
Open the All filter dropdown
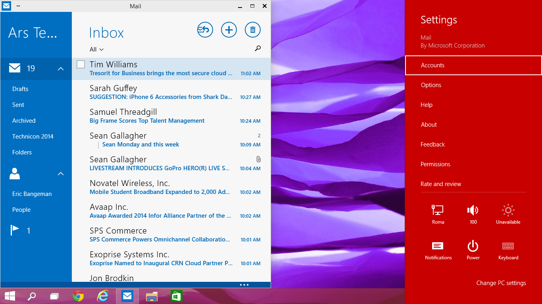[96, 49]
